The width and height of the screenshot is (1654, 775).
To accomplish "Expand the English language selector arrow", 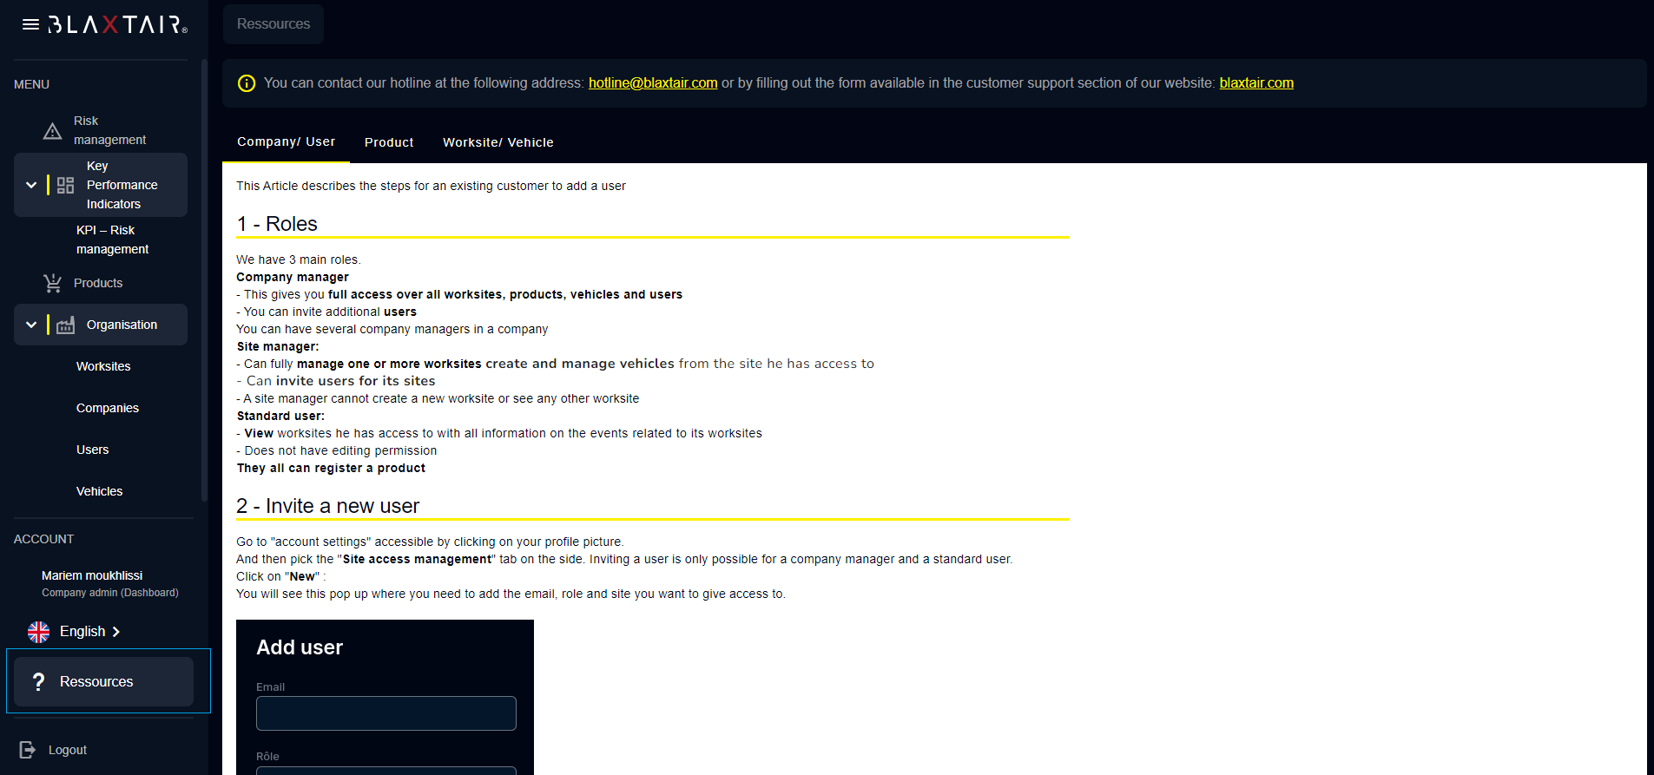I will coord(116,632).
